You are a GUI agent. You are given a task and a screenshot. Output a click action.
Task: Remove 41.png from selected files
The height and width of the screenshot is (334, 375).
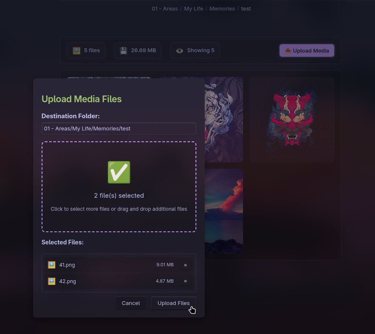(x=185, y=265)
